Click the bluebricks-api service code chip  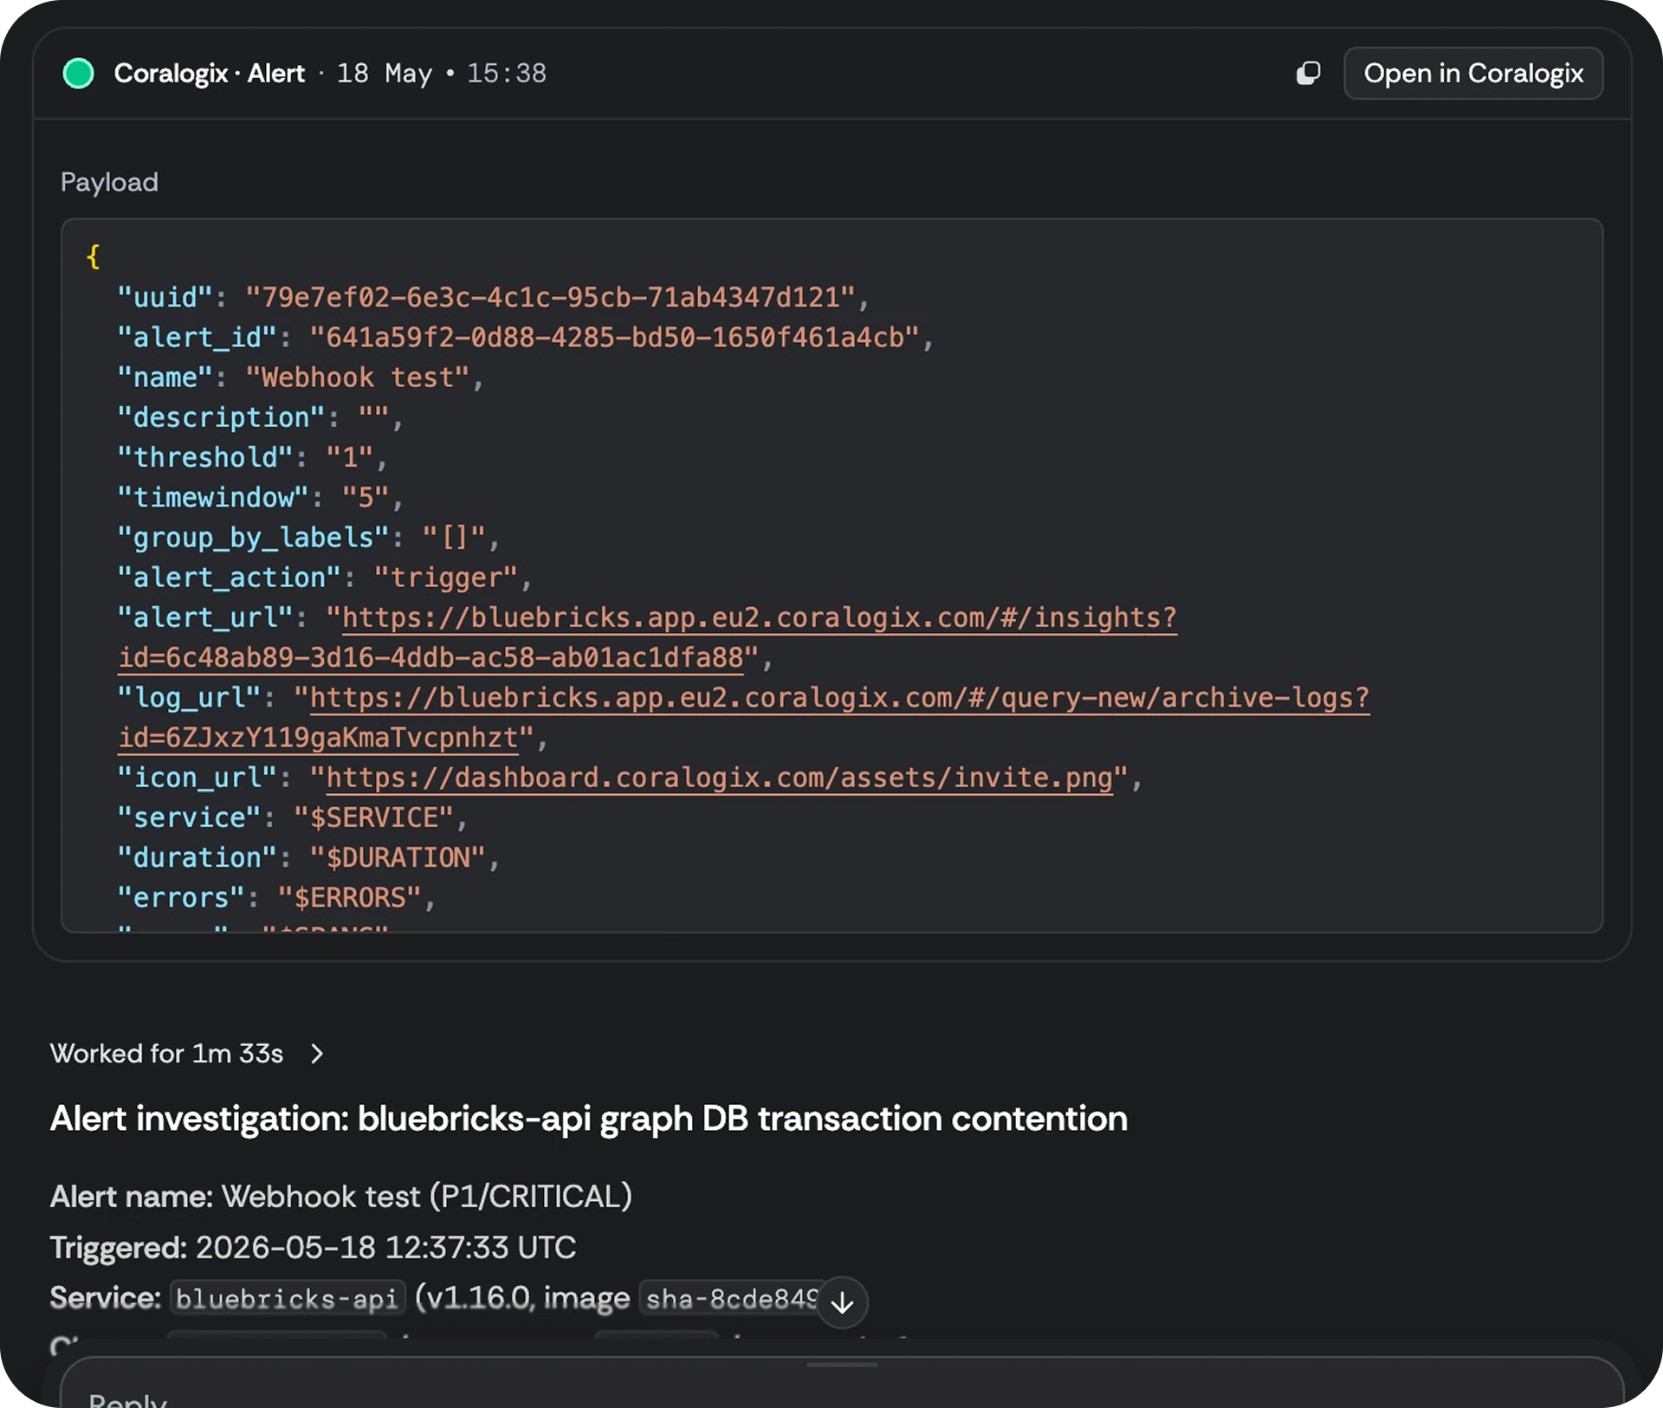tap(287, 1298)
